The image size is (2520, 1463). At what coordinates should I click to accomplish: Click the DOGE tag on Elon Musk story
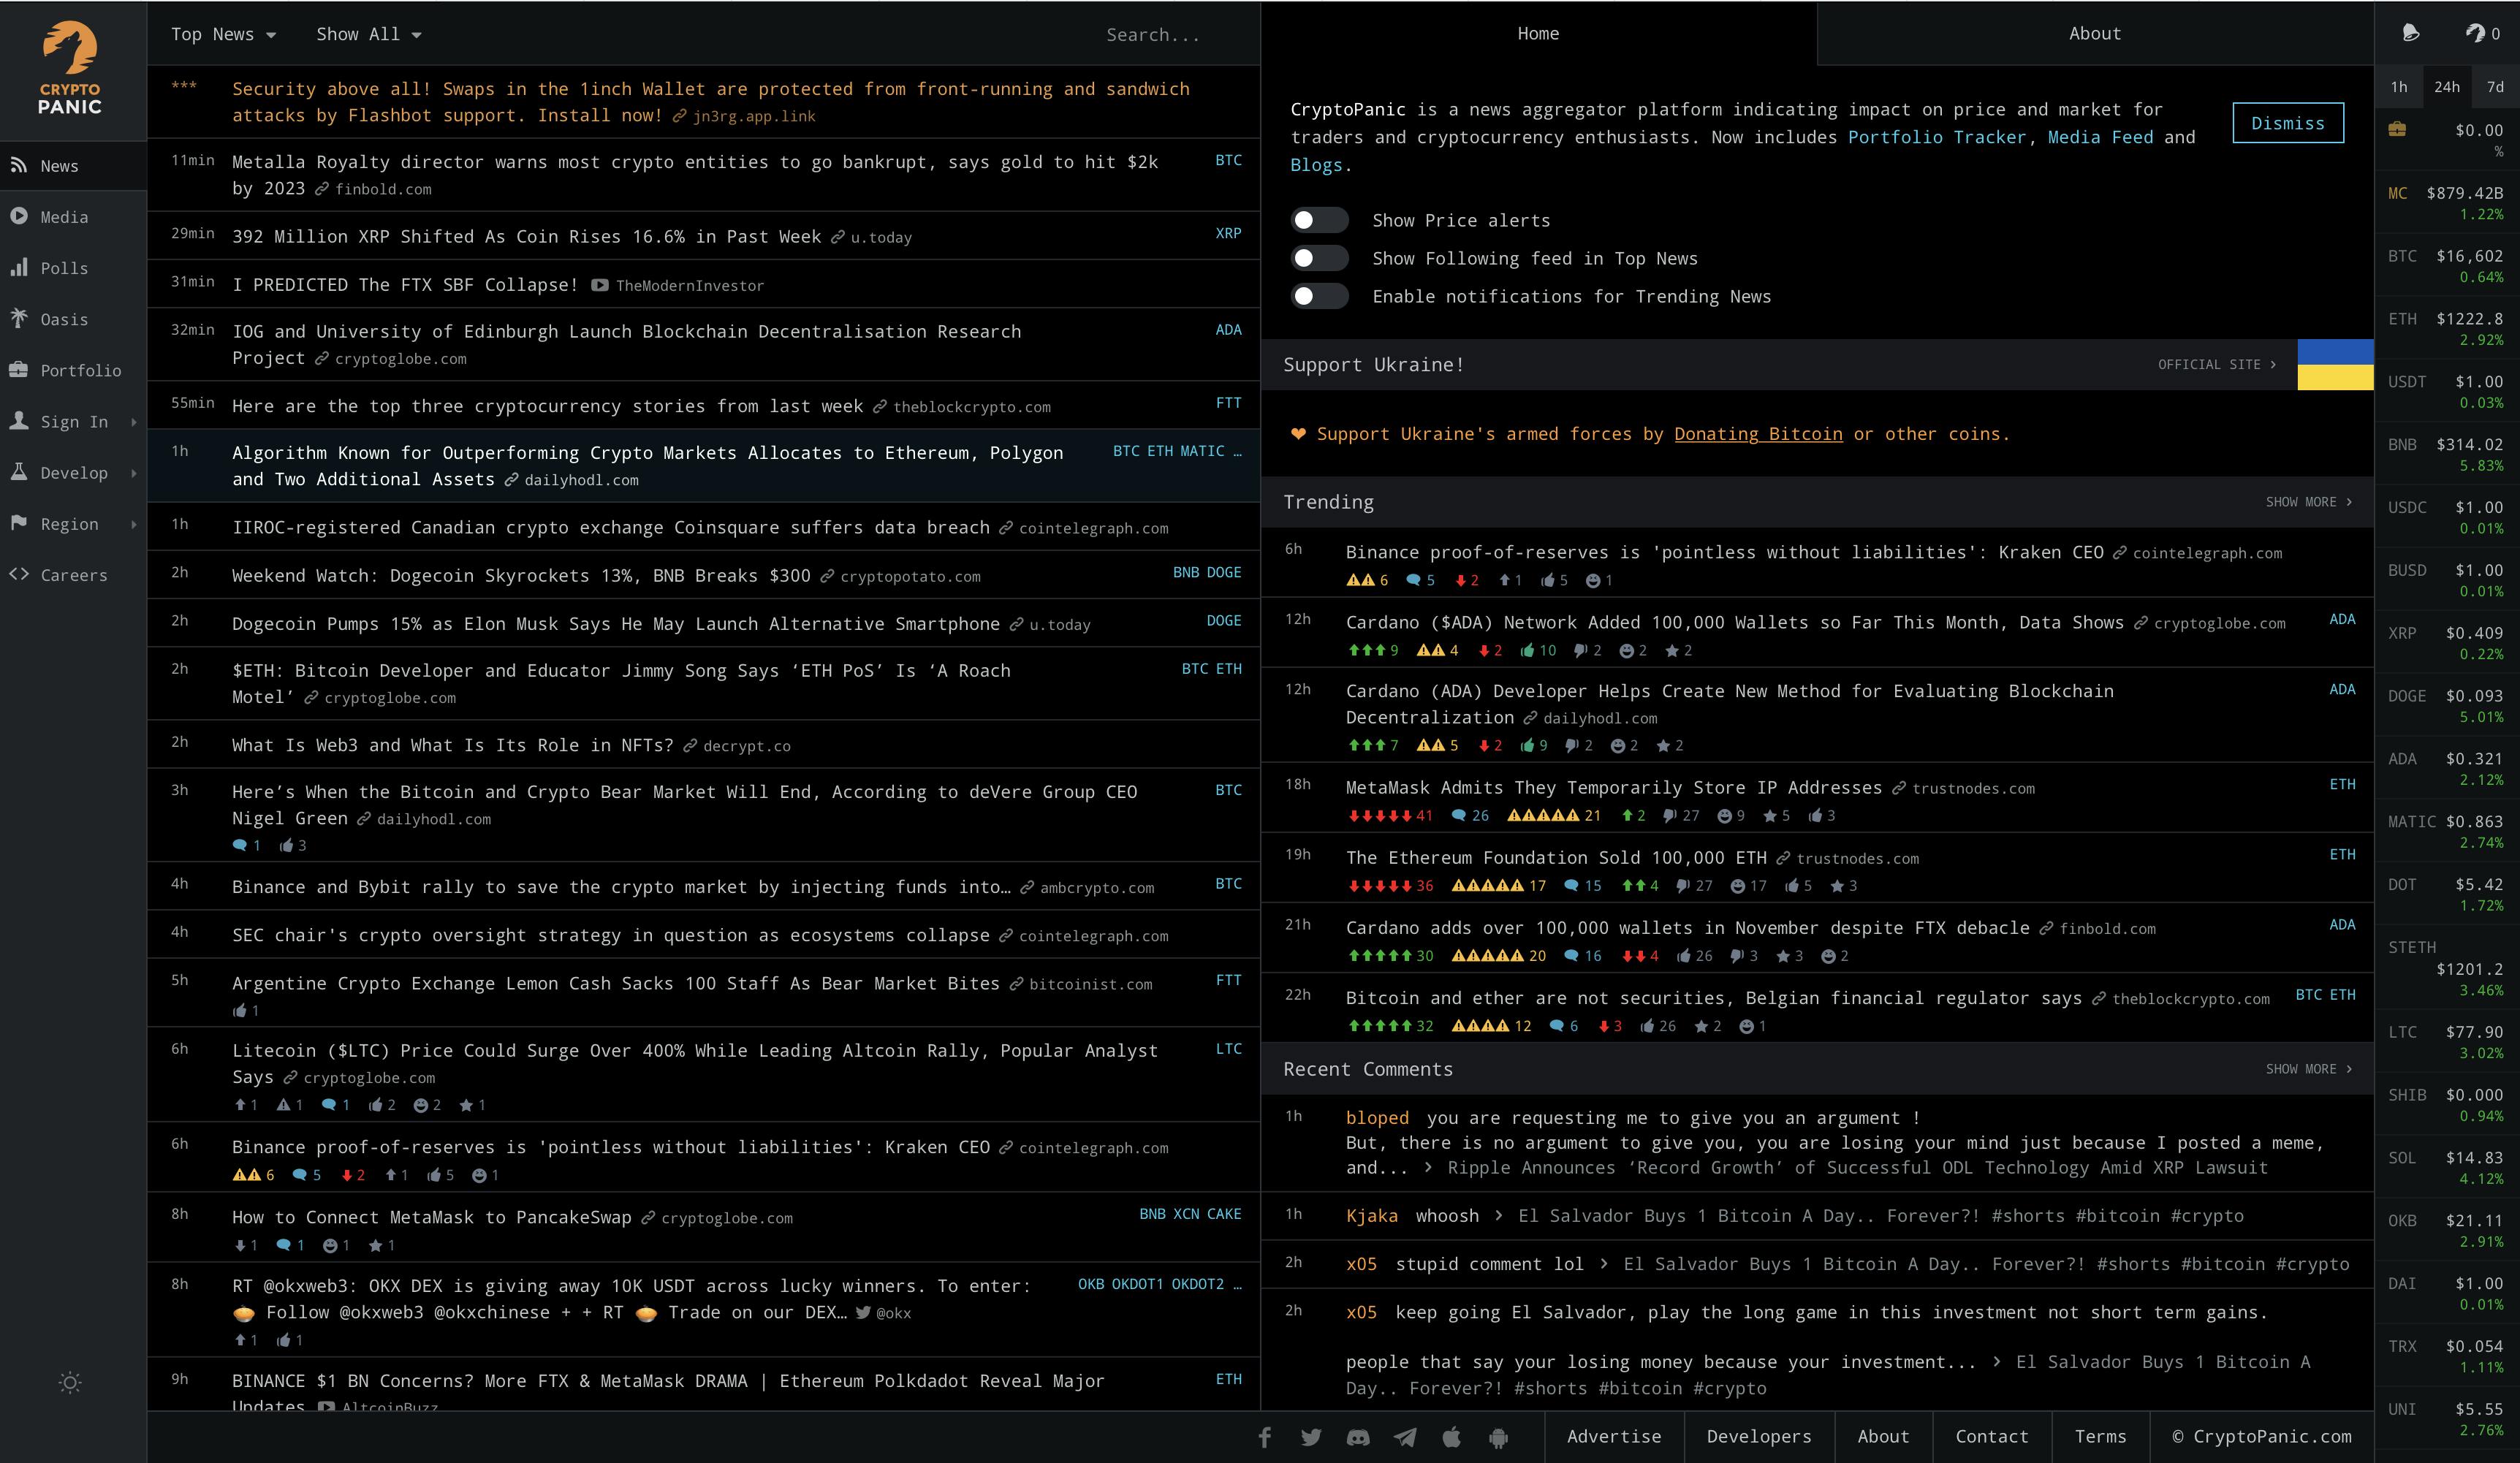pyautogui.click(x=1224, y=620)
